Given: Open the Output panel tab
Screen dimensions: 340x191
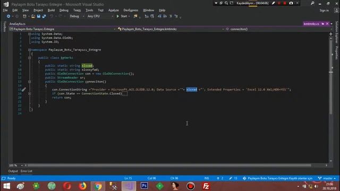Looking at the screenshot, I should pos(13,171).
